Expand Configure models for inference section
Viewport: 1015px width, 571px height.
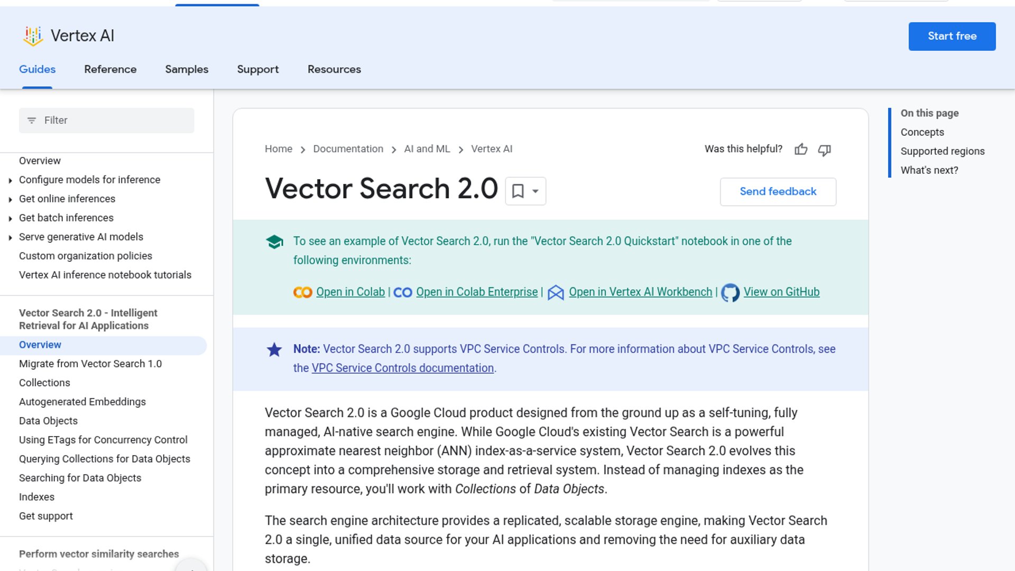point(11,180)
